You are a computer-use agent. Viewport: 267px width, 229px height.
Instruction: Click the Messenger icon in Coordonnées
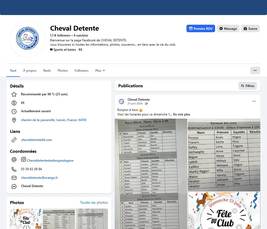14,186
